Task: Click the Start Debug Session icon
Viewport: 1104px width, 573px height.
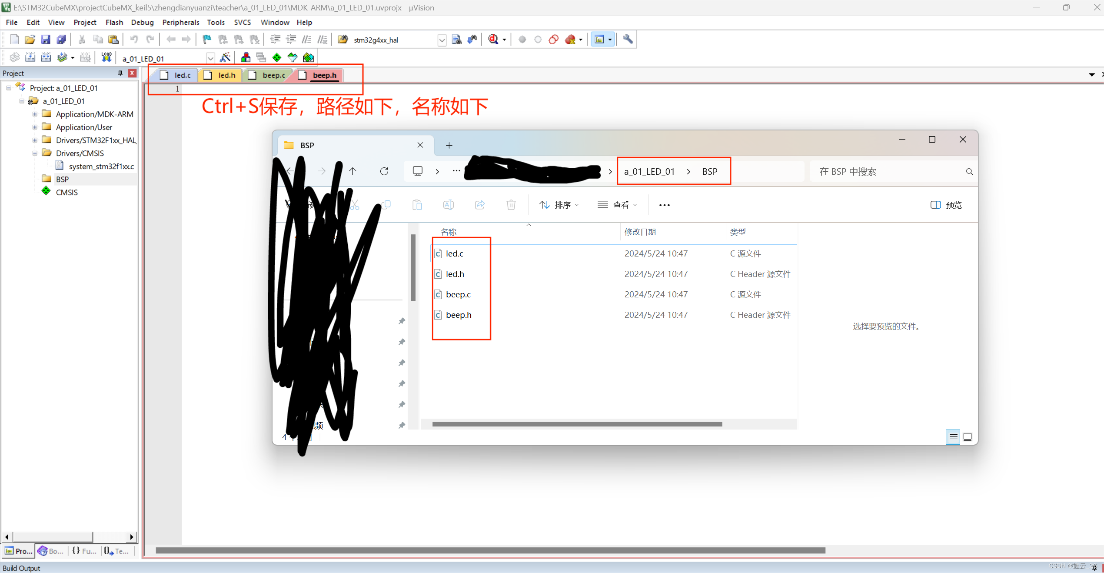Action: point(493,40)
